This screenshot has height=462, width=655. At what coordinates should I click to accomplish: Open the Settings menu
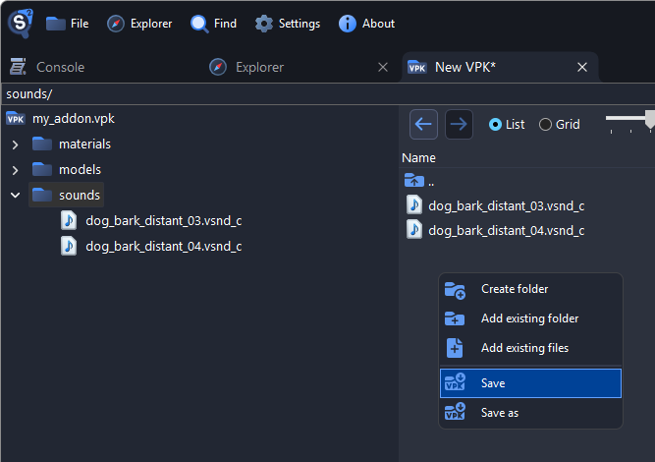(288, 24)
